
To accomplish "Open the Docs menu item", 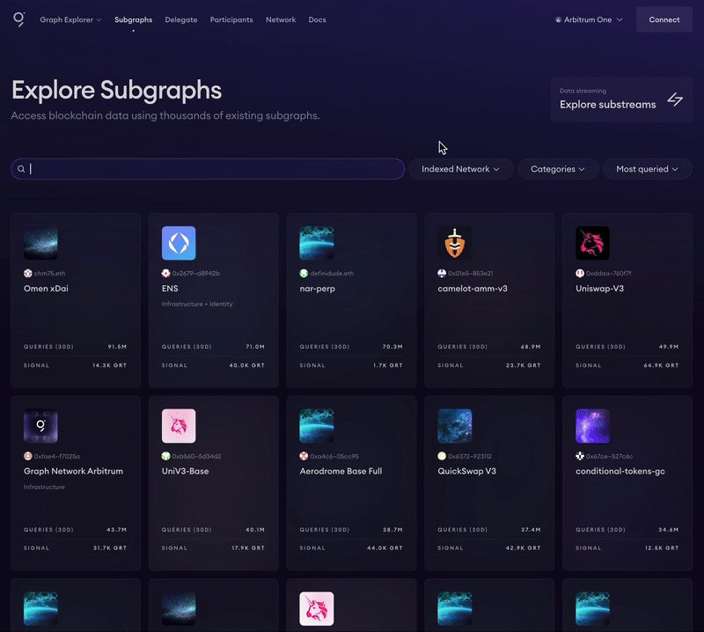I will pyautogui.click(x=317, y=19).
